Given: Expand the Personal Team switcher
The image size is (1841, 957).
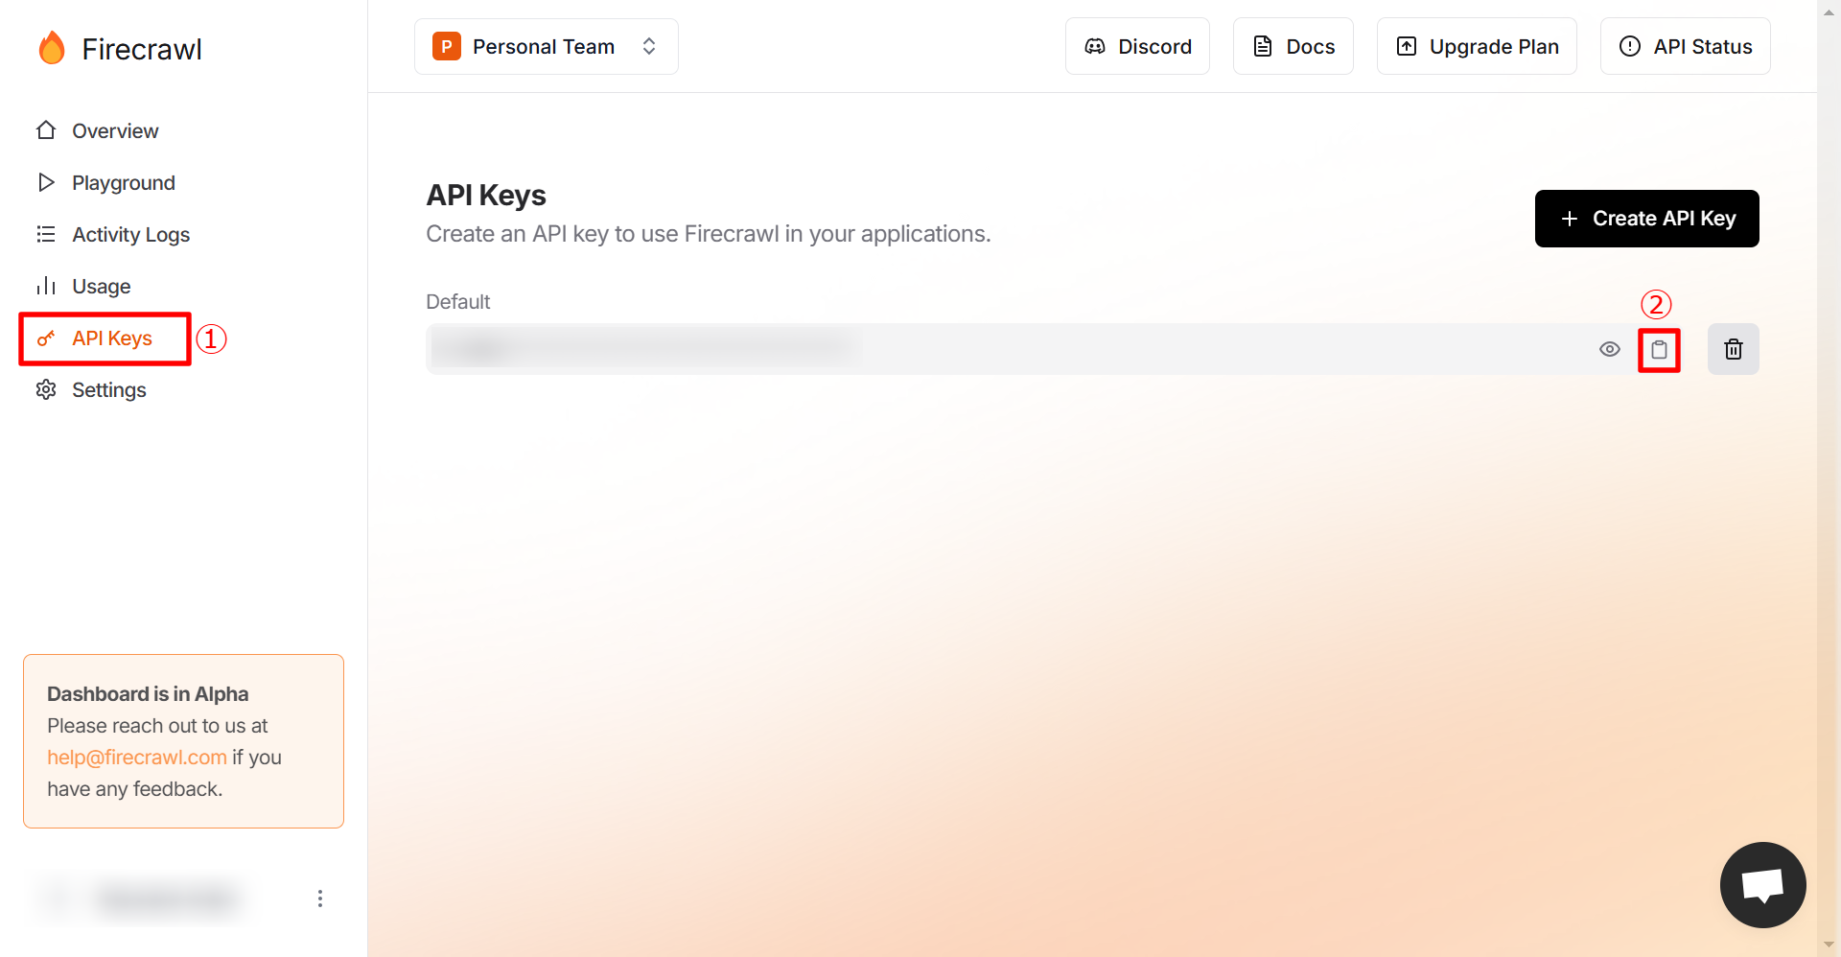Looking at the screenshot, I should point(546,46).
